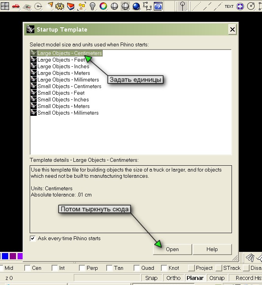This screenshot has width=262, height=285.
Task: Enable the Cen osnap checkbox
Action: click(27, 268)
